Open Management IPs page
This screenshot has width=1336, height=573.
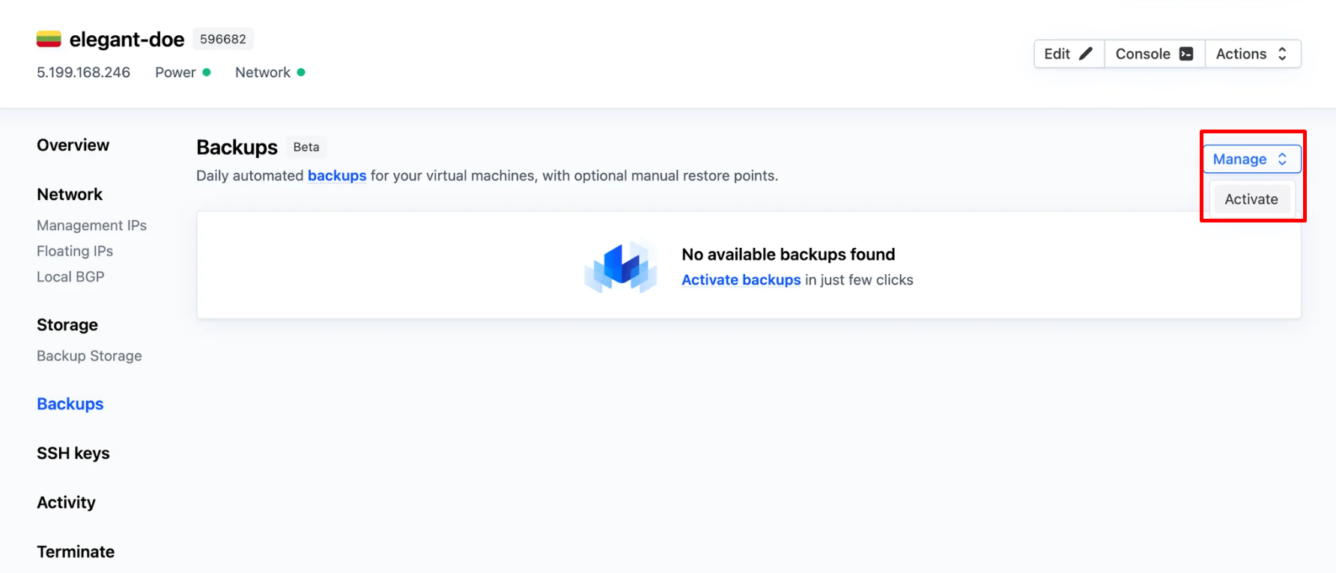coord(91,225)
